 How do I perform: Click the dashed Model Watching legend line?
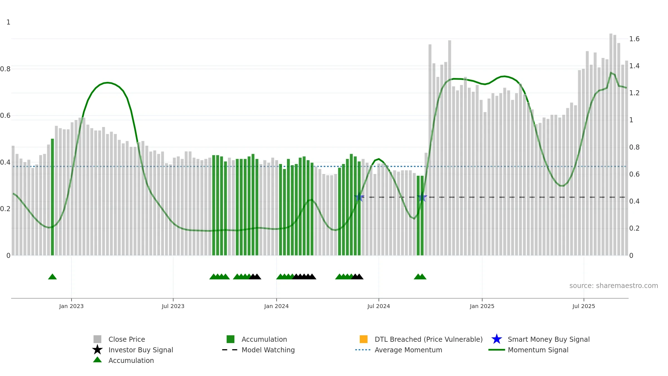tap(230, 350)
